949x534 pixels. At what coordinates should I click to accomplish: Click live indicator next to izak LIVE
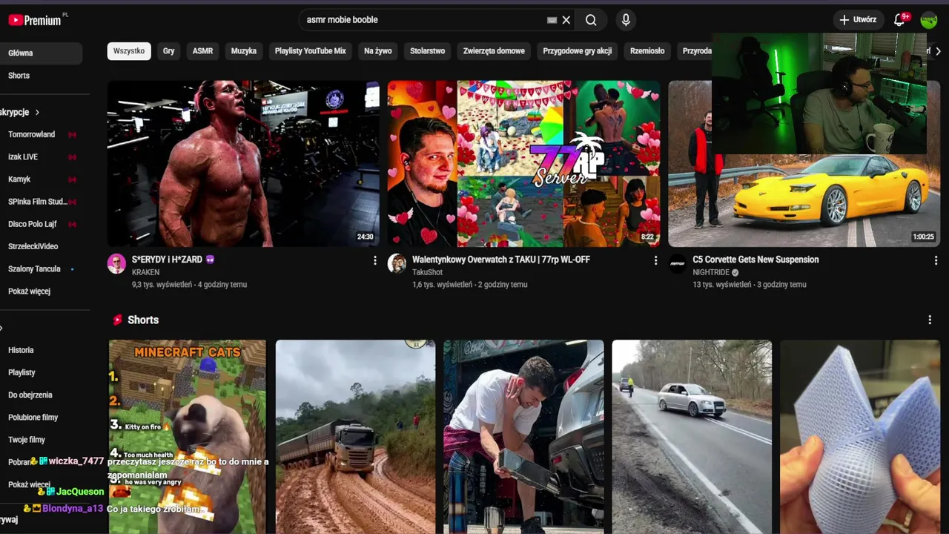pyautogui.click(x=72, y=156)
